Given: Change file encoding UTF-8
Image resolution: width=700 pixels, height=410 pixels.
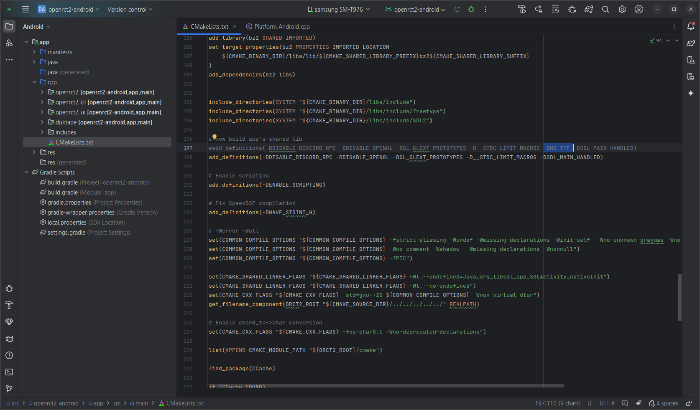Looking at the screenshot, I should pos(607,403).
